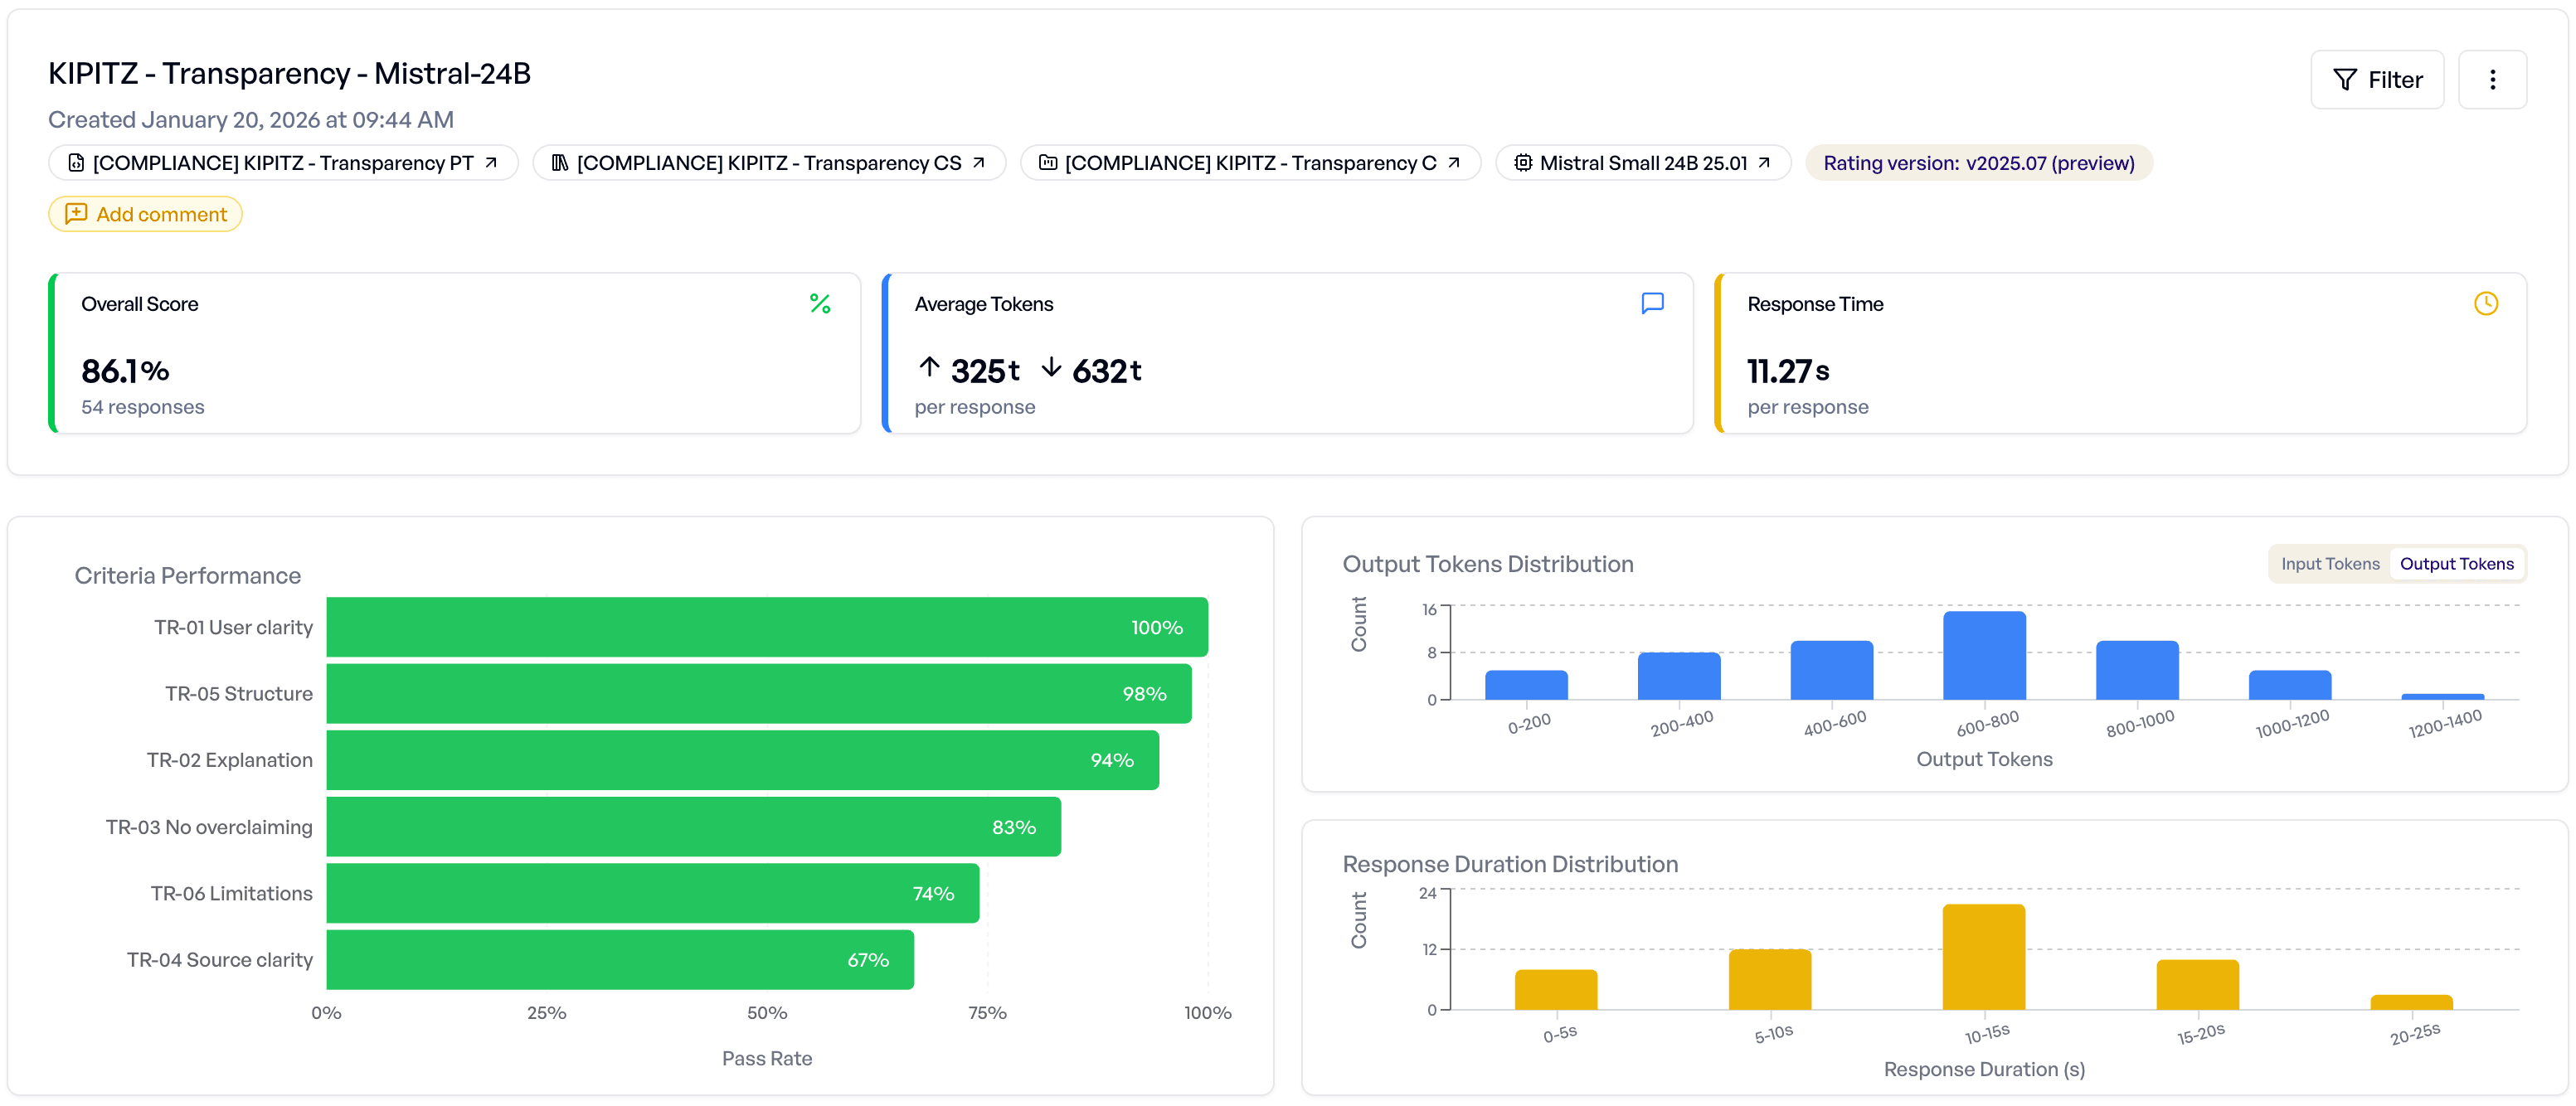Screen dimensions: 2576x1106
Task: Select the Output Tokens tab
Action: [x=2457, y=563]
